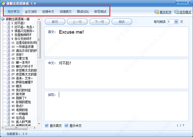Select lesson 1 对不起! in the tree

(18, 23)
